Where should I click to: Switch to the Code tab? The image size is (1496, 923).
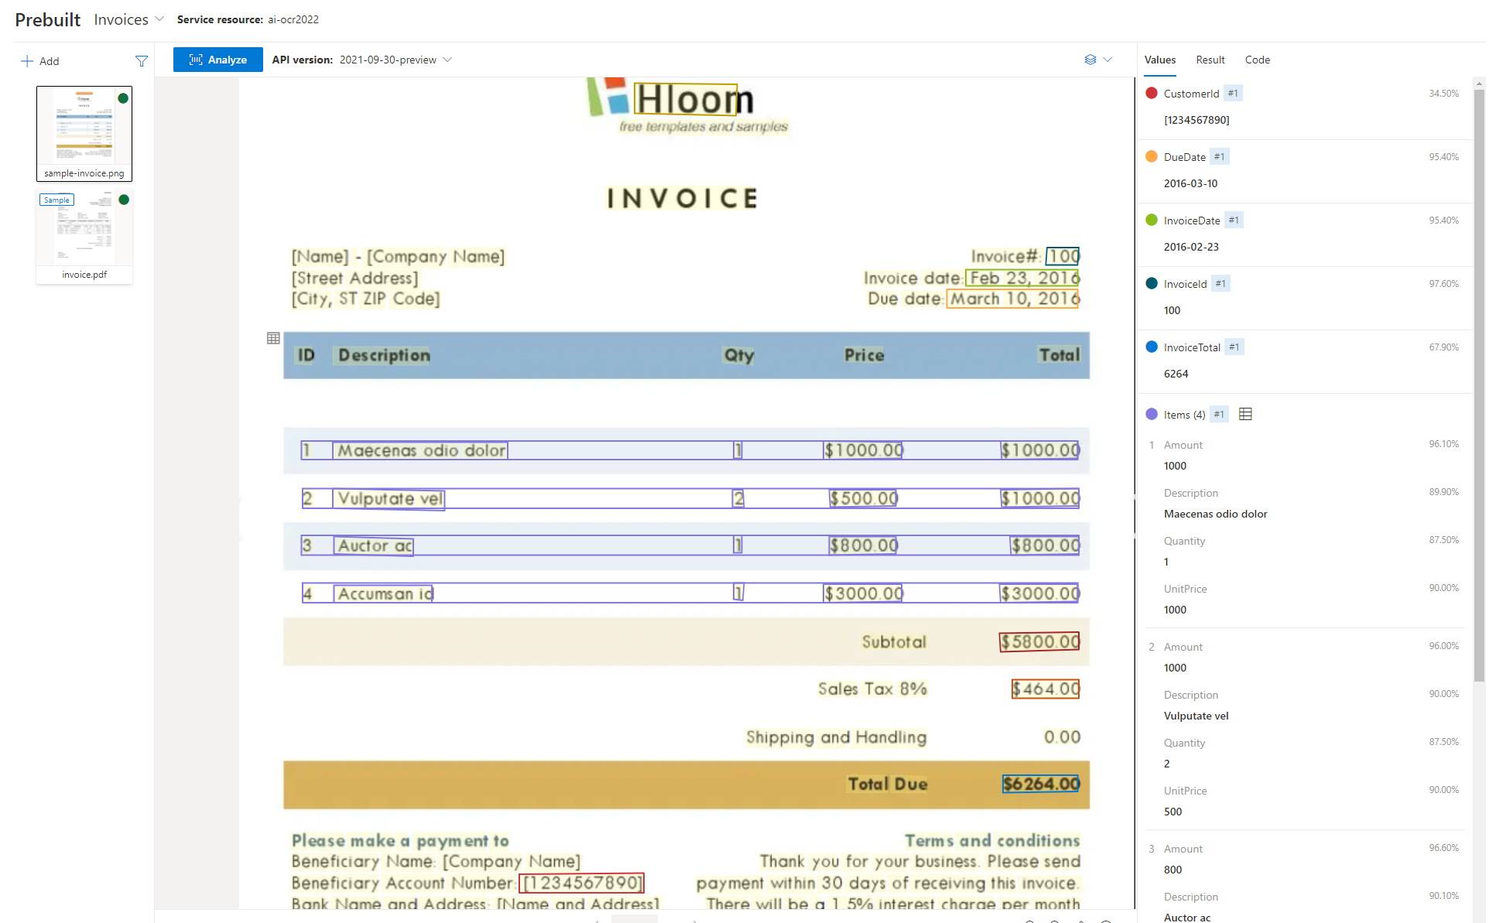[x=1255, y=59]
